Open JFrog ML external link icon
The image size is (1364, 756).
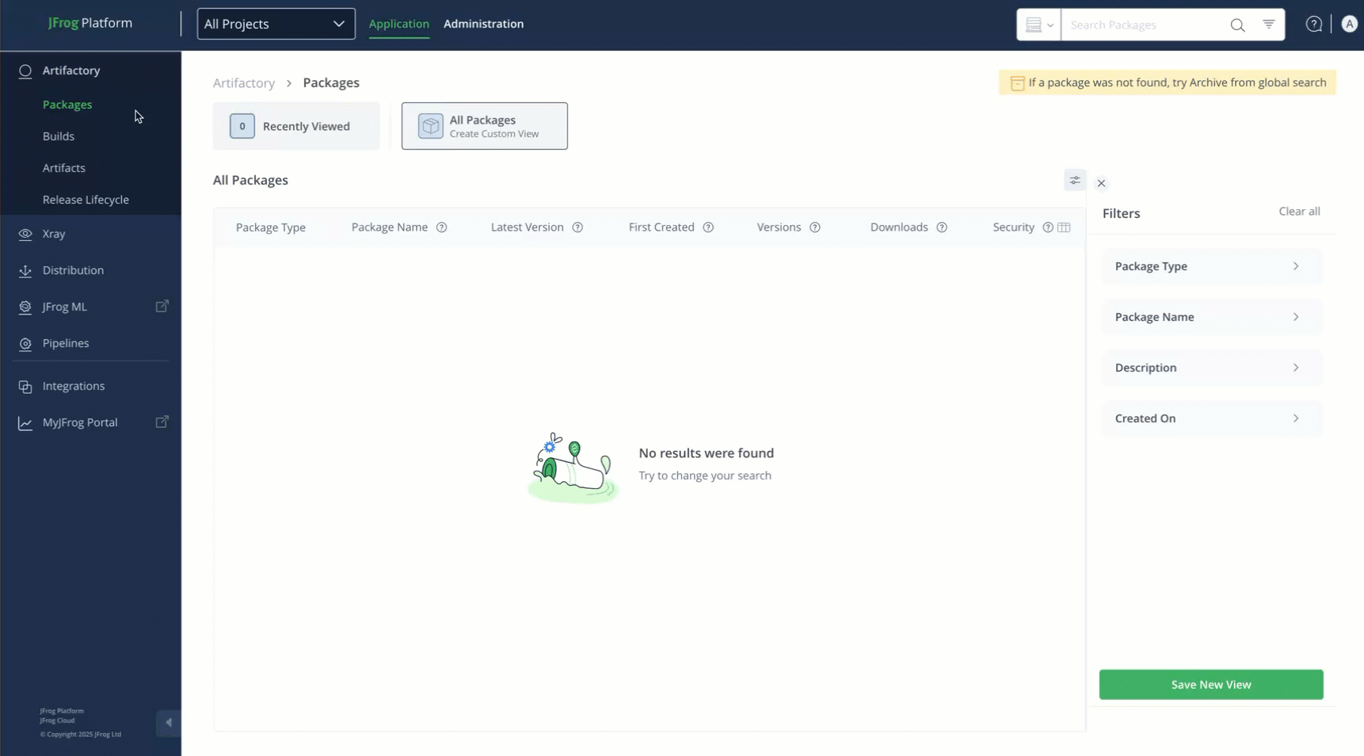point(162,307)
